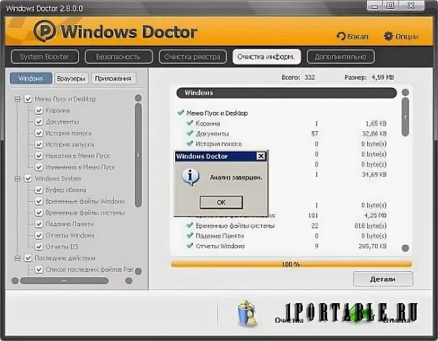Click the Windows section header bar
Screen dimensions: 438x341
[x=287, y=93]
